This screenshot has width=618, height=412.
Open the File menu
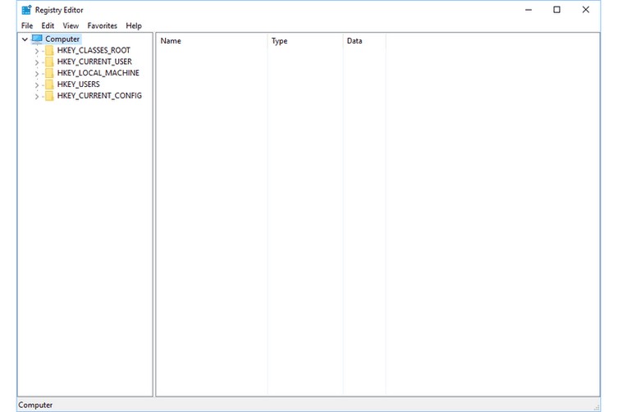pyautogui.click(x=27, y=25)
